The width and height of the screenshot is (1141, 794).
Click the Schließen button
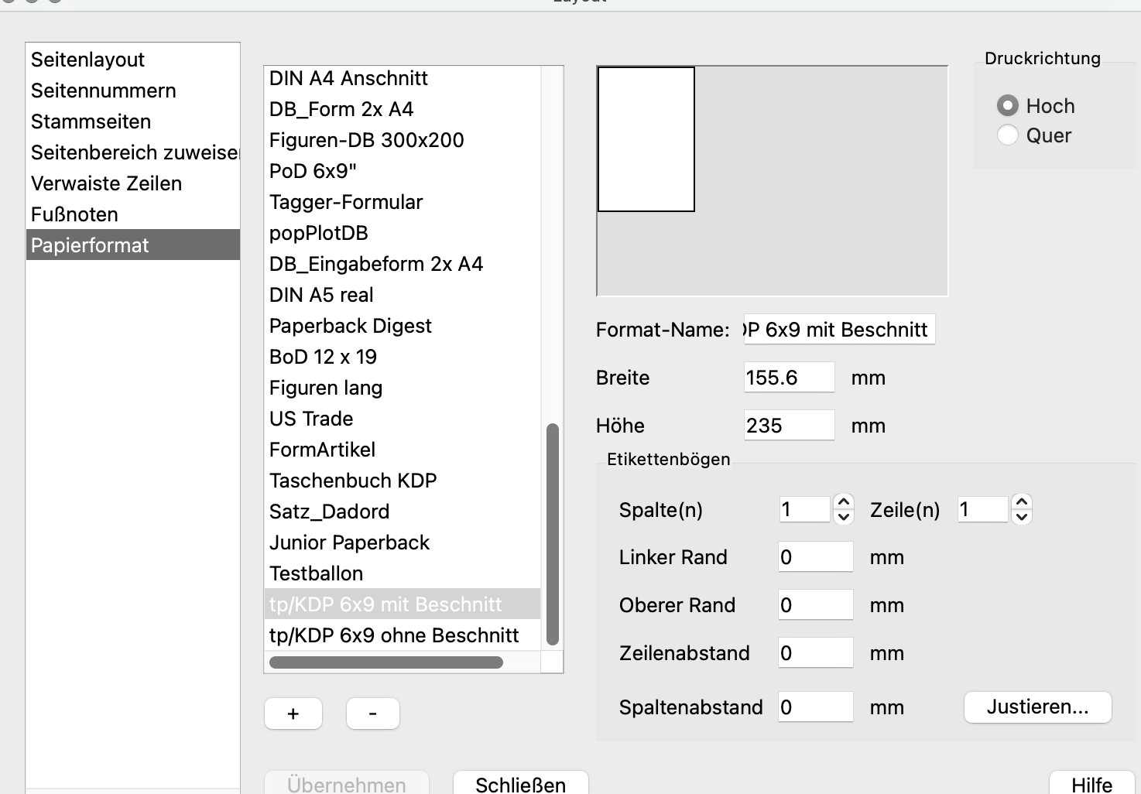[520, 784]
